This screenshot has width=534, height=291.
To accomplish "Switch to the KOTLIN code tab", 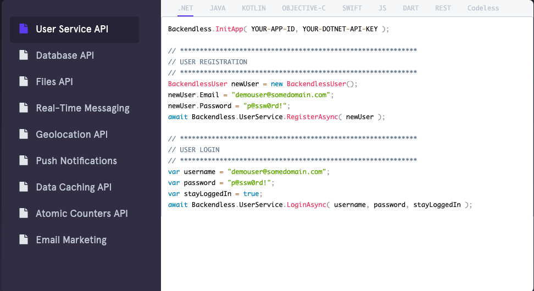I will click(x=254, y=8).
